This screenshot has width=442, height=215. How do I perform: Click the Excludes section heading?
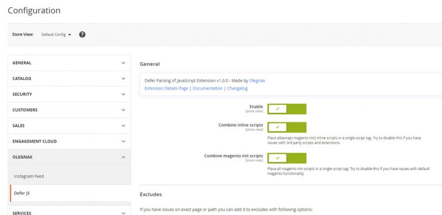[151, 194]
